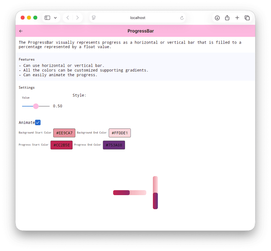Open the share sheet icon
This screenshot has height=251, width=271.
pyautogui.click(x=227, y=18)
